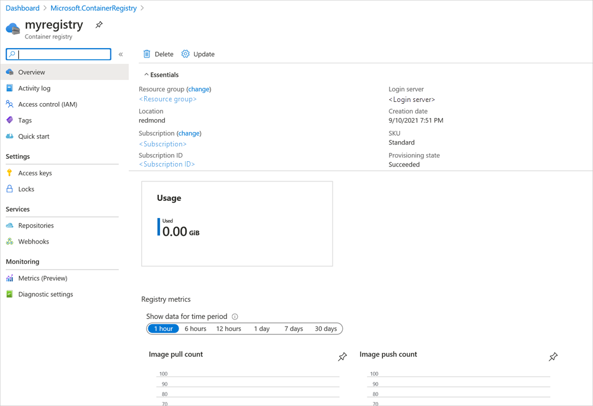Open the Activity log page
This screenshot has height=406, width=593.
36,88
